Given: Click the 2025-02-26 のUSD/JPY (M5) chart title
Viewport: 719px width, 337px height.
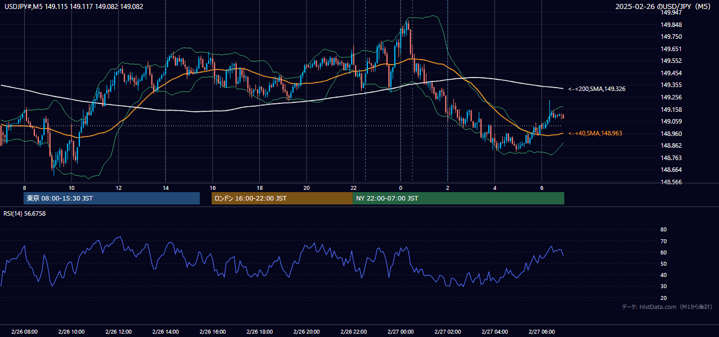Looking at the screenshot, I should [663, 7].
